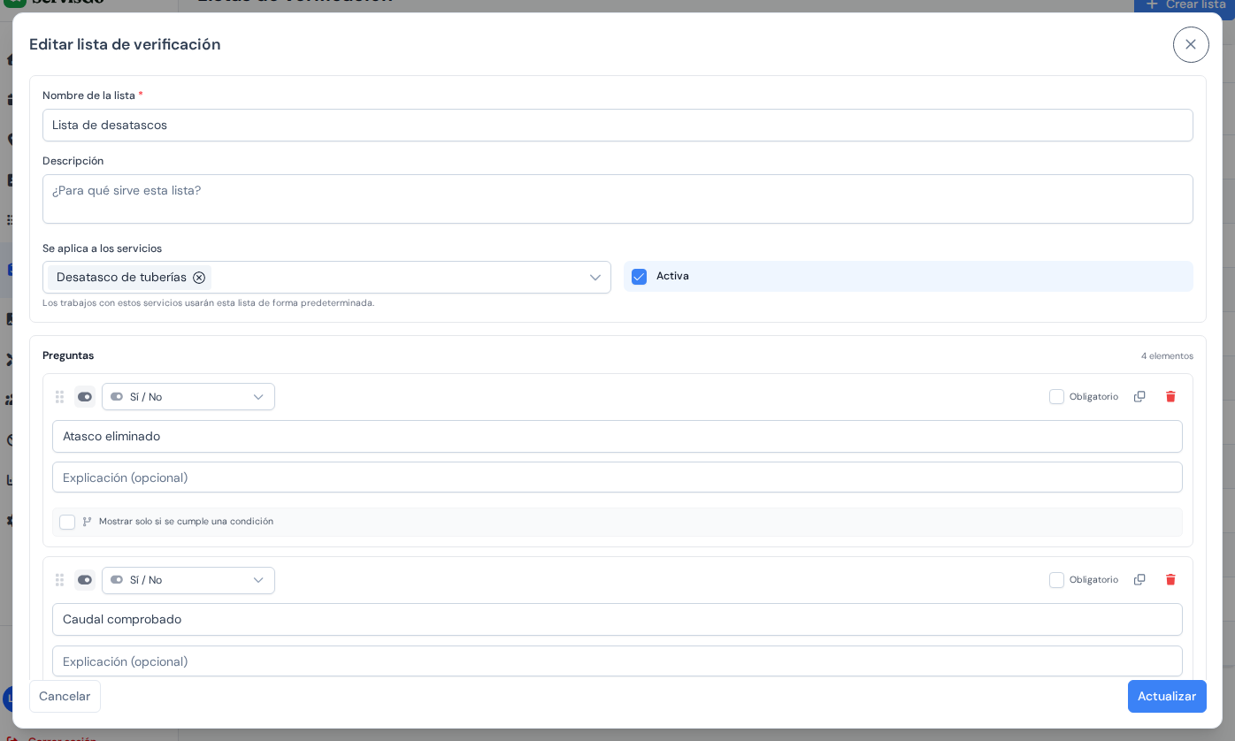
Task: Click the 'Editar lista de verificación' title
Action: [x=125, y=44]
